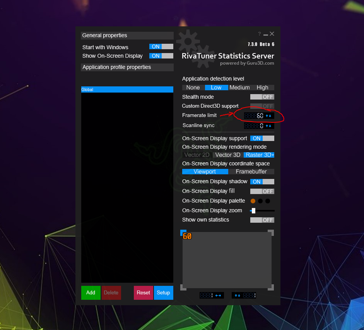The height and width of the screenshot is (330, 364).
Task: Close the RivaTuner Statistics Server window
Action: [272, 34]
